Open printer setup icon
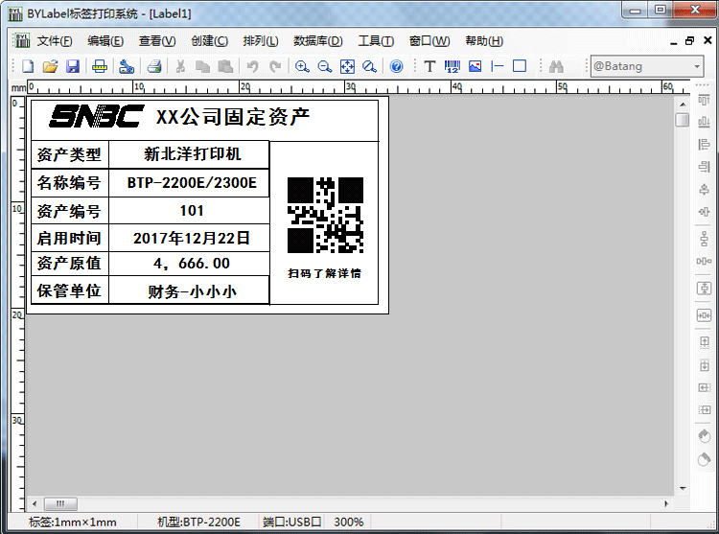719x534 pixels. click(x=127, y=66)
